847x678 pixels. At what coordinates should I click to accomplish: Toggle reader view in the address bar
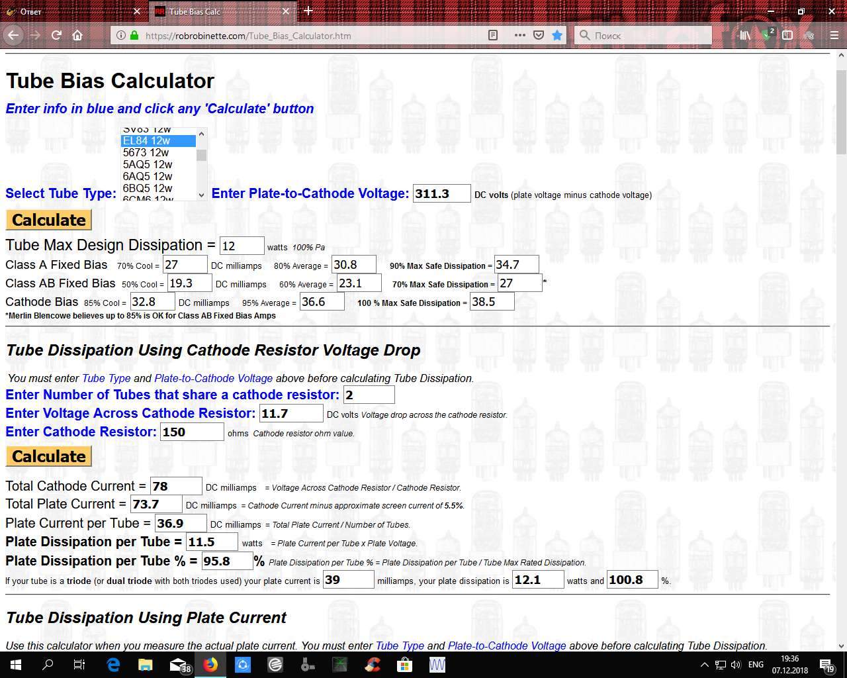point(493,35)
